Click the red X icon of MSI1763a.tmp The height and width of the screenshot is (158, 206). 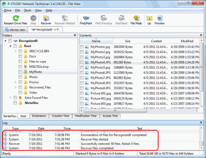click(26, 67)
